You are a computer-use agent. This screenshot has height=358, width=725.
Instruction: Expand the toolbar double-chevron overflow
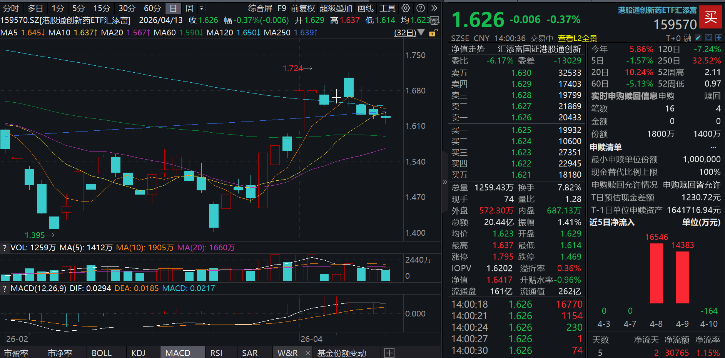click(x=434, y=8)
